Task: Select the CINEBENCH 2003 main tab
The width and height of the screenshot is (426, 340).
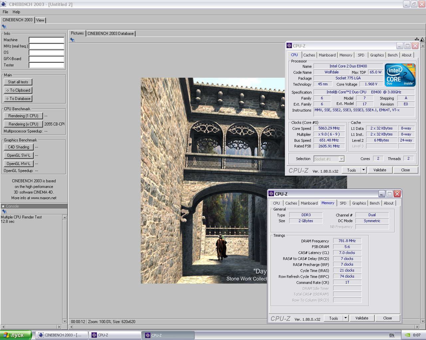Action: coord(18,20)
